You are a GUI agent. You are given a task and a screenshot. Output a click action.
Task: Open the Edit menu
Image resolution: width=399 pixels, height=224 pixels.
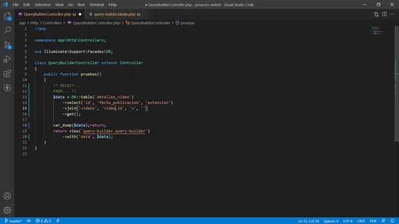pyautogui.click(x=26, y=4)
